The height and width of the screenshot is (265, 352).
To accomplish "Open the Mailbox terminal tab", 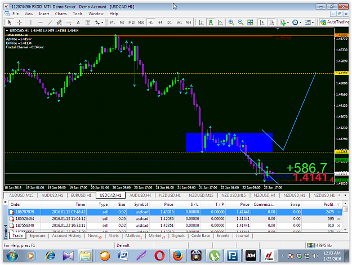I will pos(133,236).
